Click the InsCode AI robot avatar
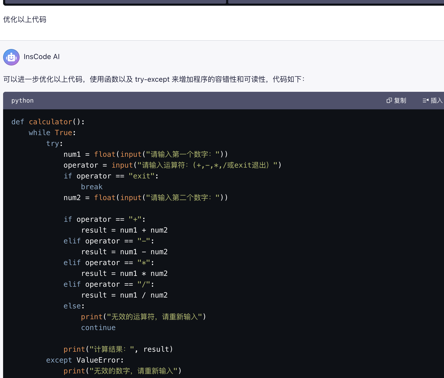This screenshot has width=444, height=378. point(11,57)
